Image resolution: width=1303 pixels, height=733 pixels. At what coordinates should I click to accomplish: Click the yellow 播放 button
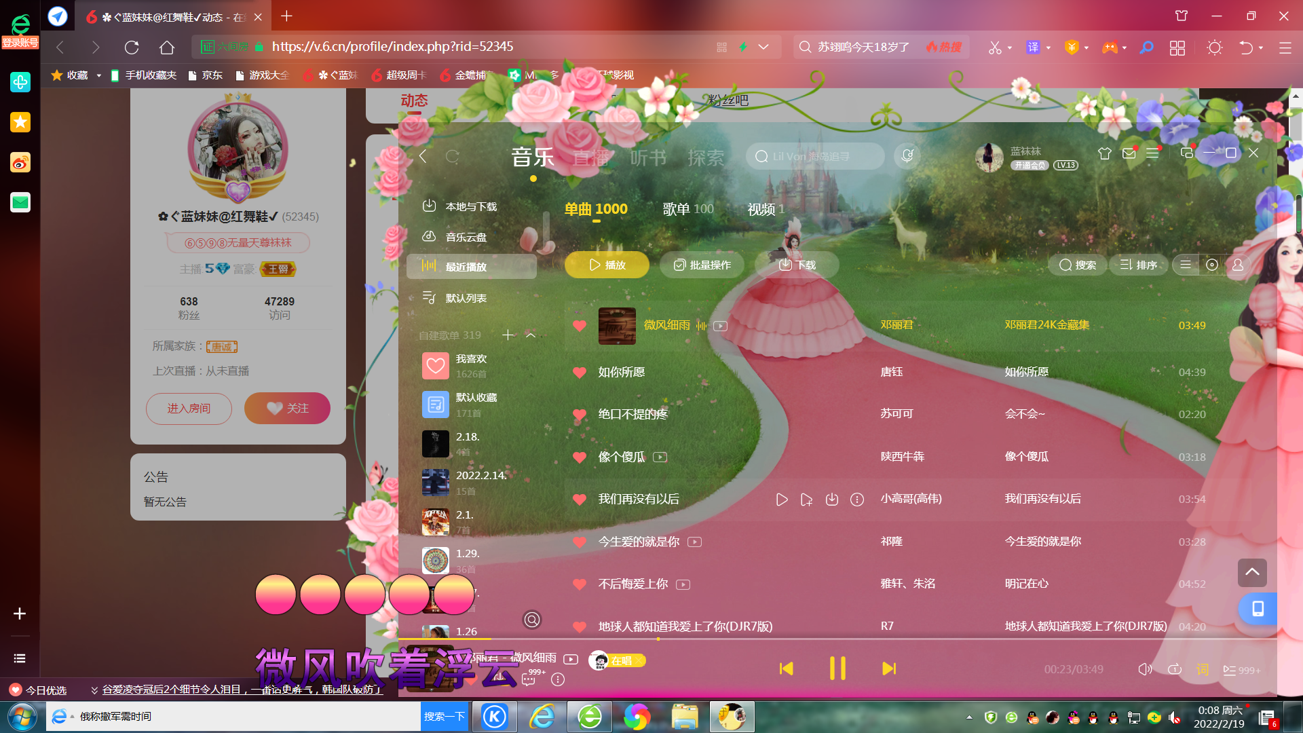[607, 265]
